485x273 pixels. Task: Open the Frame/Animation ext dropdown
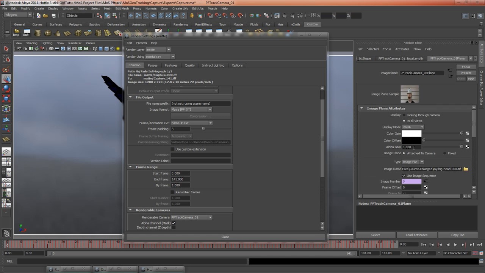(x=191, y=123)
